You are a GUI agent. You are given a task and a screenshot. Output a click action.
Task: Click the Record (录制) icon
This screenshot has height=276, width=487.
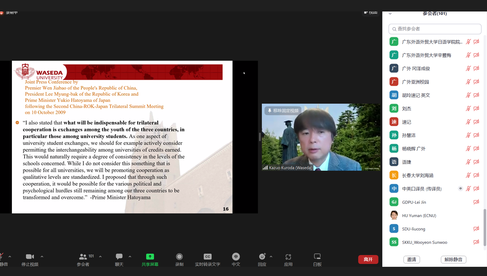[179, 257]
